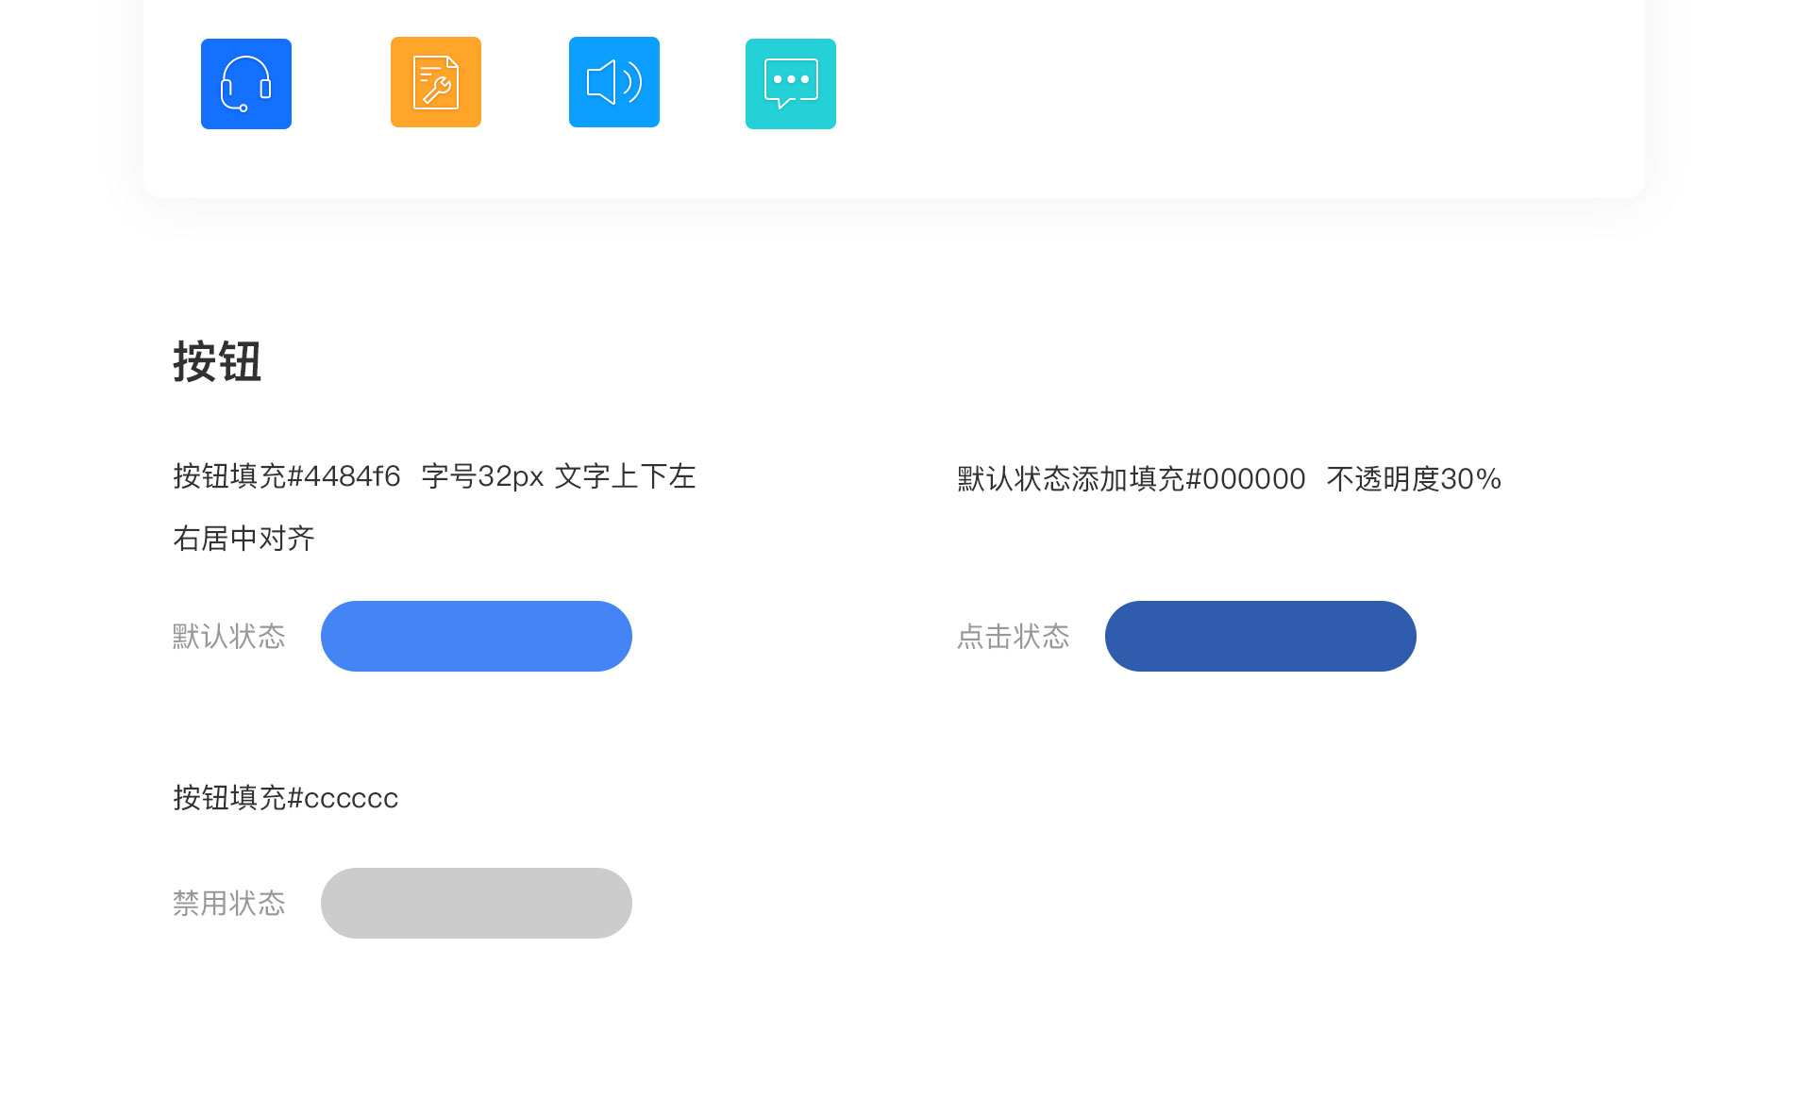This screenshot has width=1812, height=1114.
Task: Click the blue speaker announcement icon
Action: [x=613, y=82]
